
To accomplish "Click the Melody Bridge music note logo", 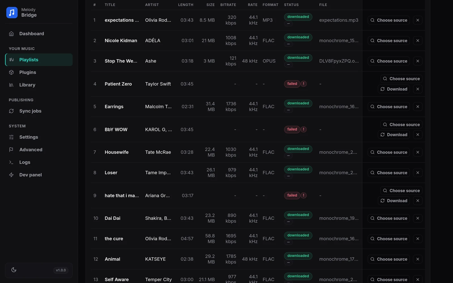I will coord(12,12).
